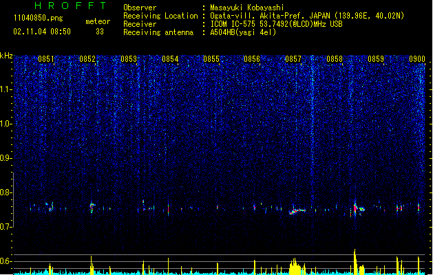Click the yellow intensity spike near 0852
Viewport: 433px width, 275px height.
pyautogui.click(x=92, y=265)
